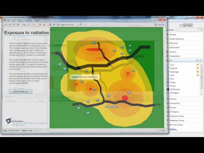Select the Image element in palette
Viewport: 204px width, 153px height.
173,82
